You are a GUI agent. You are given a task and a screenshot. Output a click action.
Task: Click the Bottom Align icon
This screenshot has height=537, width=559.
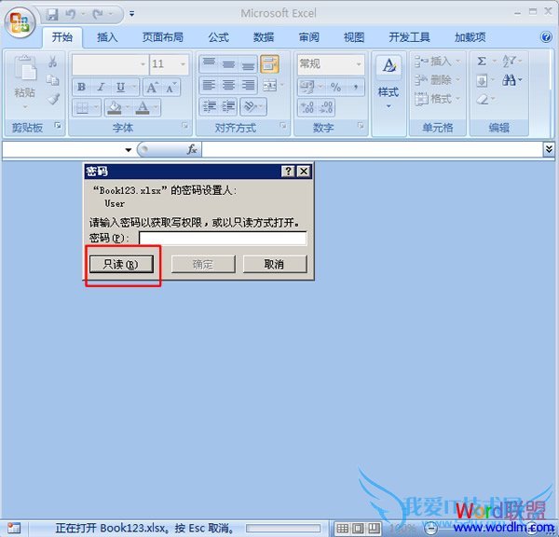pos(248,64)
